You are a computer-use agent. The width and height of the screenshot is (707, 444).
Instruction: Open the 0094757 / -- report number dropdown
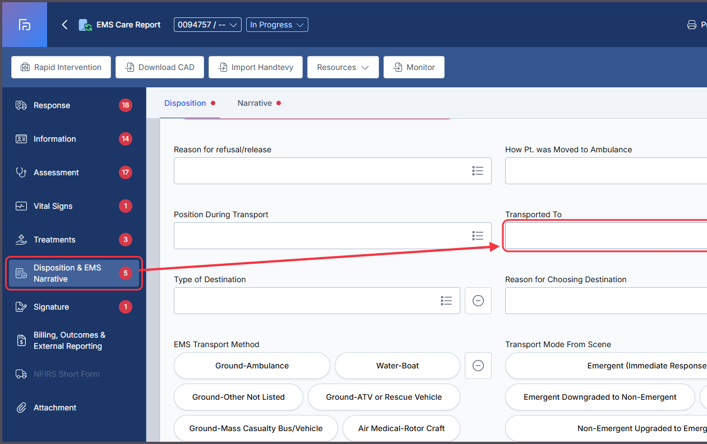pyautogui.click(x=207, y=25)
